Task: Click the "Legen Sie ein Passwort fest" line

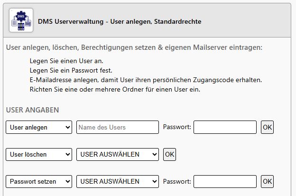Action: click(x=71, y=70)
